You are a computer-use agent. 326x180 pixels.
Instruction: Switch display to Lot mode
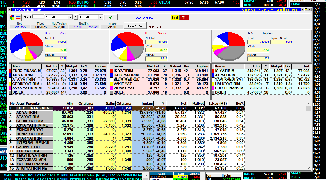[175, 18]
